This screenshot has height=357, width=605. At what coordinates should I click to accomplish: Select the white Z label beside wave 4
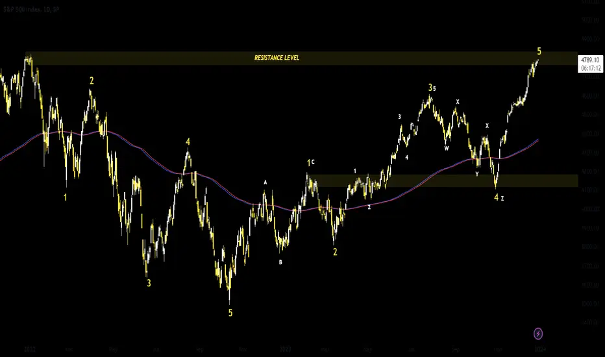pos(502,199)
